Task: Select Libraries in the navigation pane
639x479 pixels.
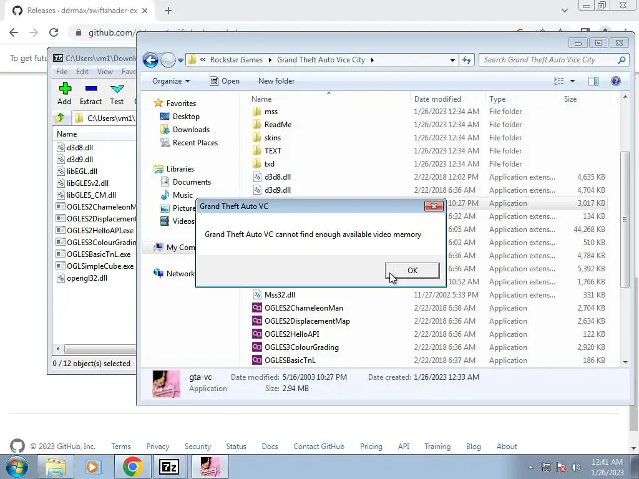Action: [x=174, y=168]
